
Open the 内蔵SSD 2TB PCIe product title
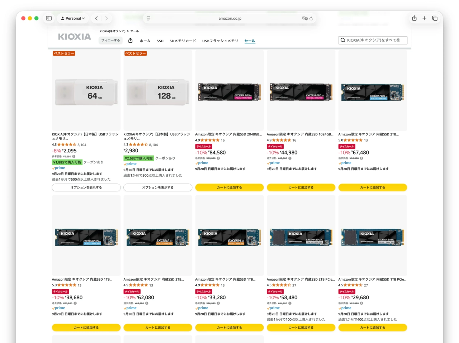click(301, 280)
